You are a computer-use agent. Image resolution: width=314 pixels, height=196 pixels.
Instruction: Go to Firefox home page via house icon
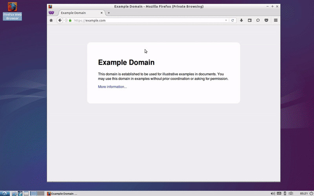51,20
